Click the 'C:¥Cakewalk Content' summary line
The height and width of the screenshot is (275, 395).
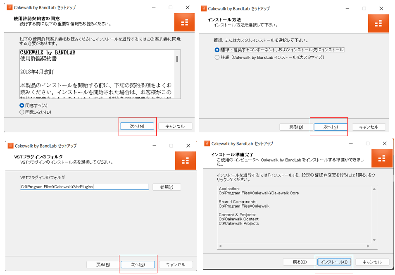click(238, 219)
